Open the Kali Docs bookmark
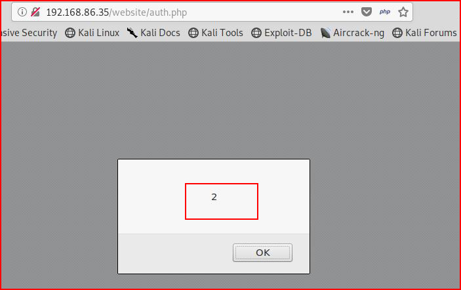The image size is (461, 290). [153, 33]
